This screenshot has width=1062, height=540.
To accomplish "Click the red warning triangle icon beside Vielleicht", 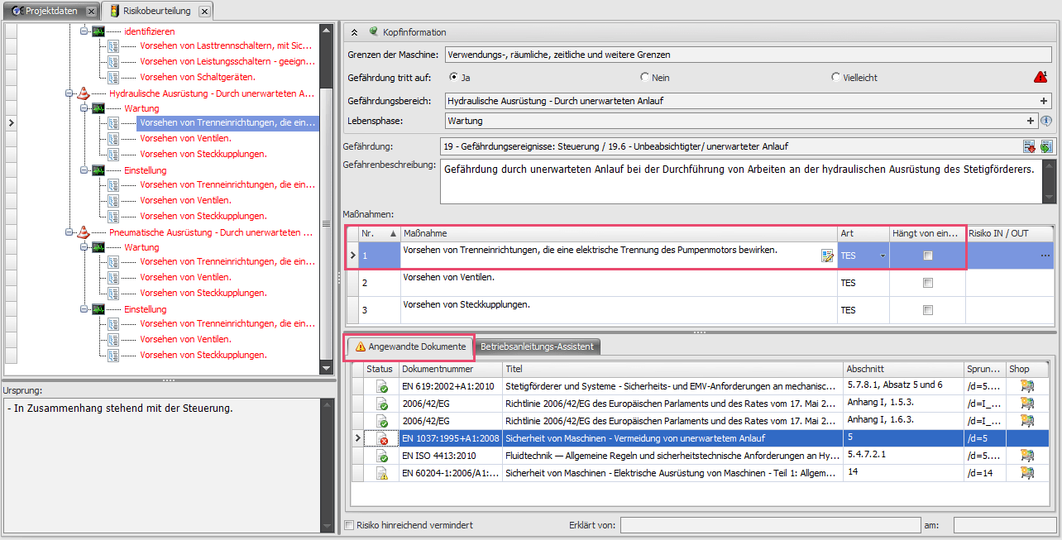I will [1040, 77].
